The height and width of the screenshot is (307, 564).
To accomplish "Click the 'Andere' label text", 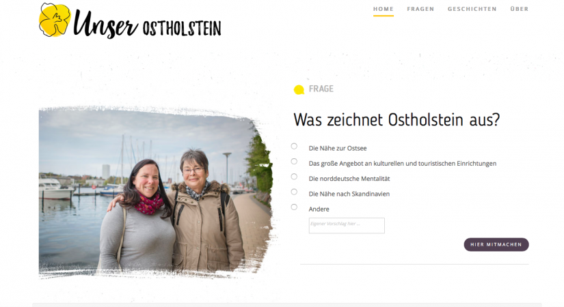I will 319,209.
